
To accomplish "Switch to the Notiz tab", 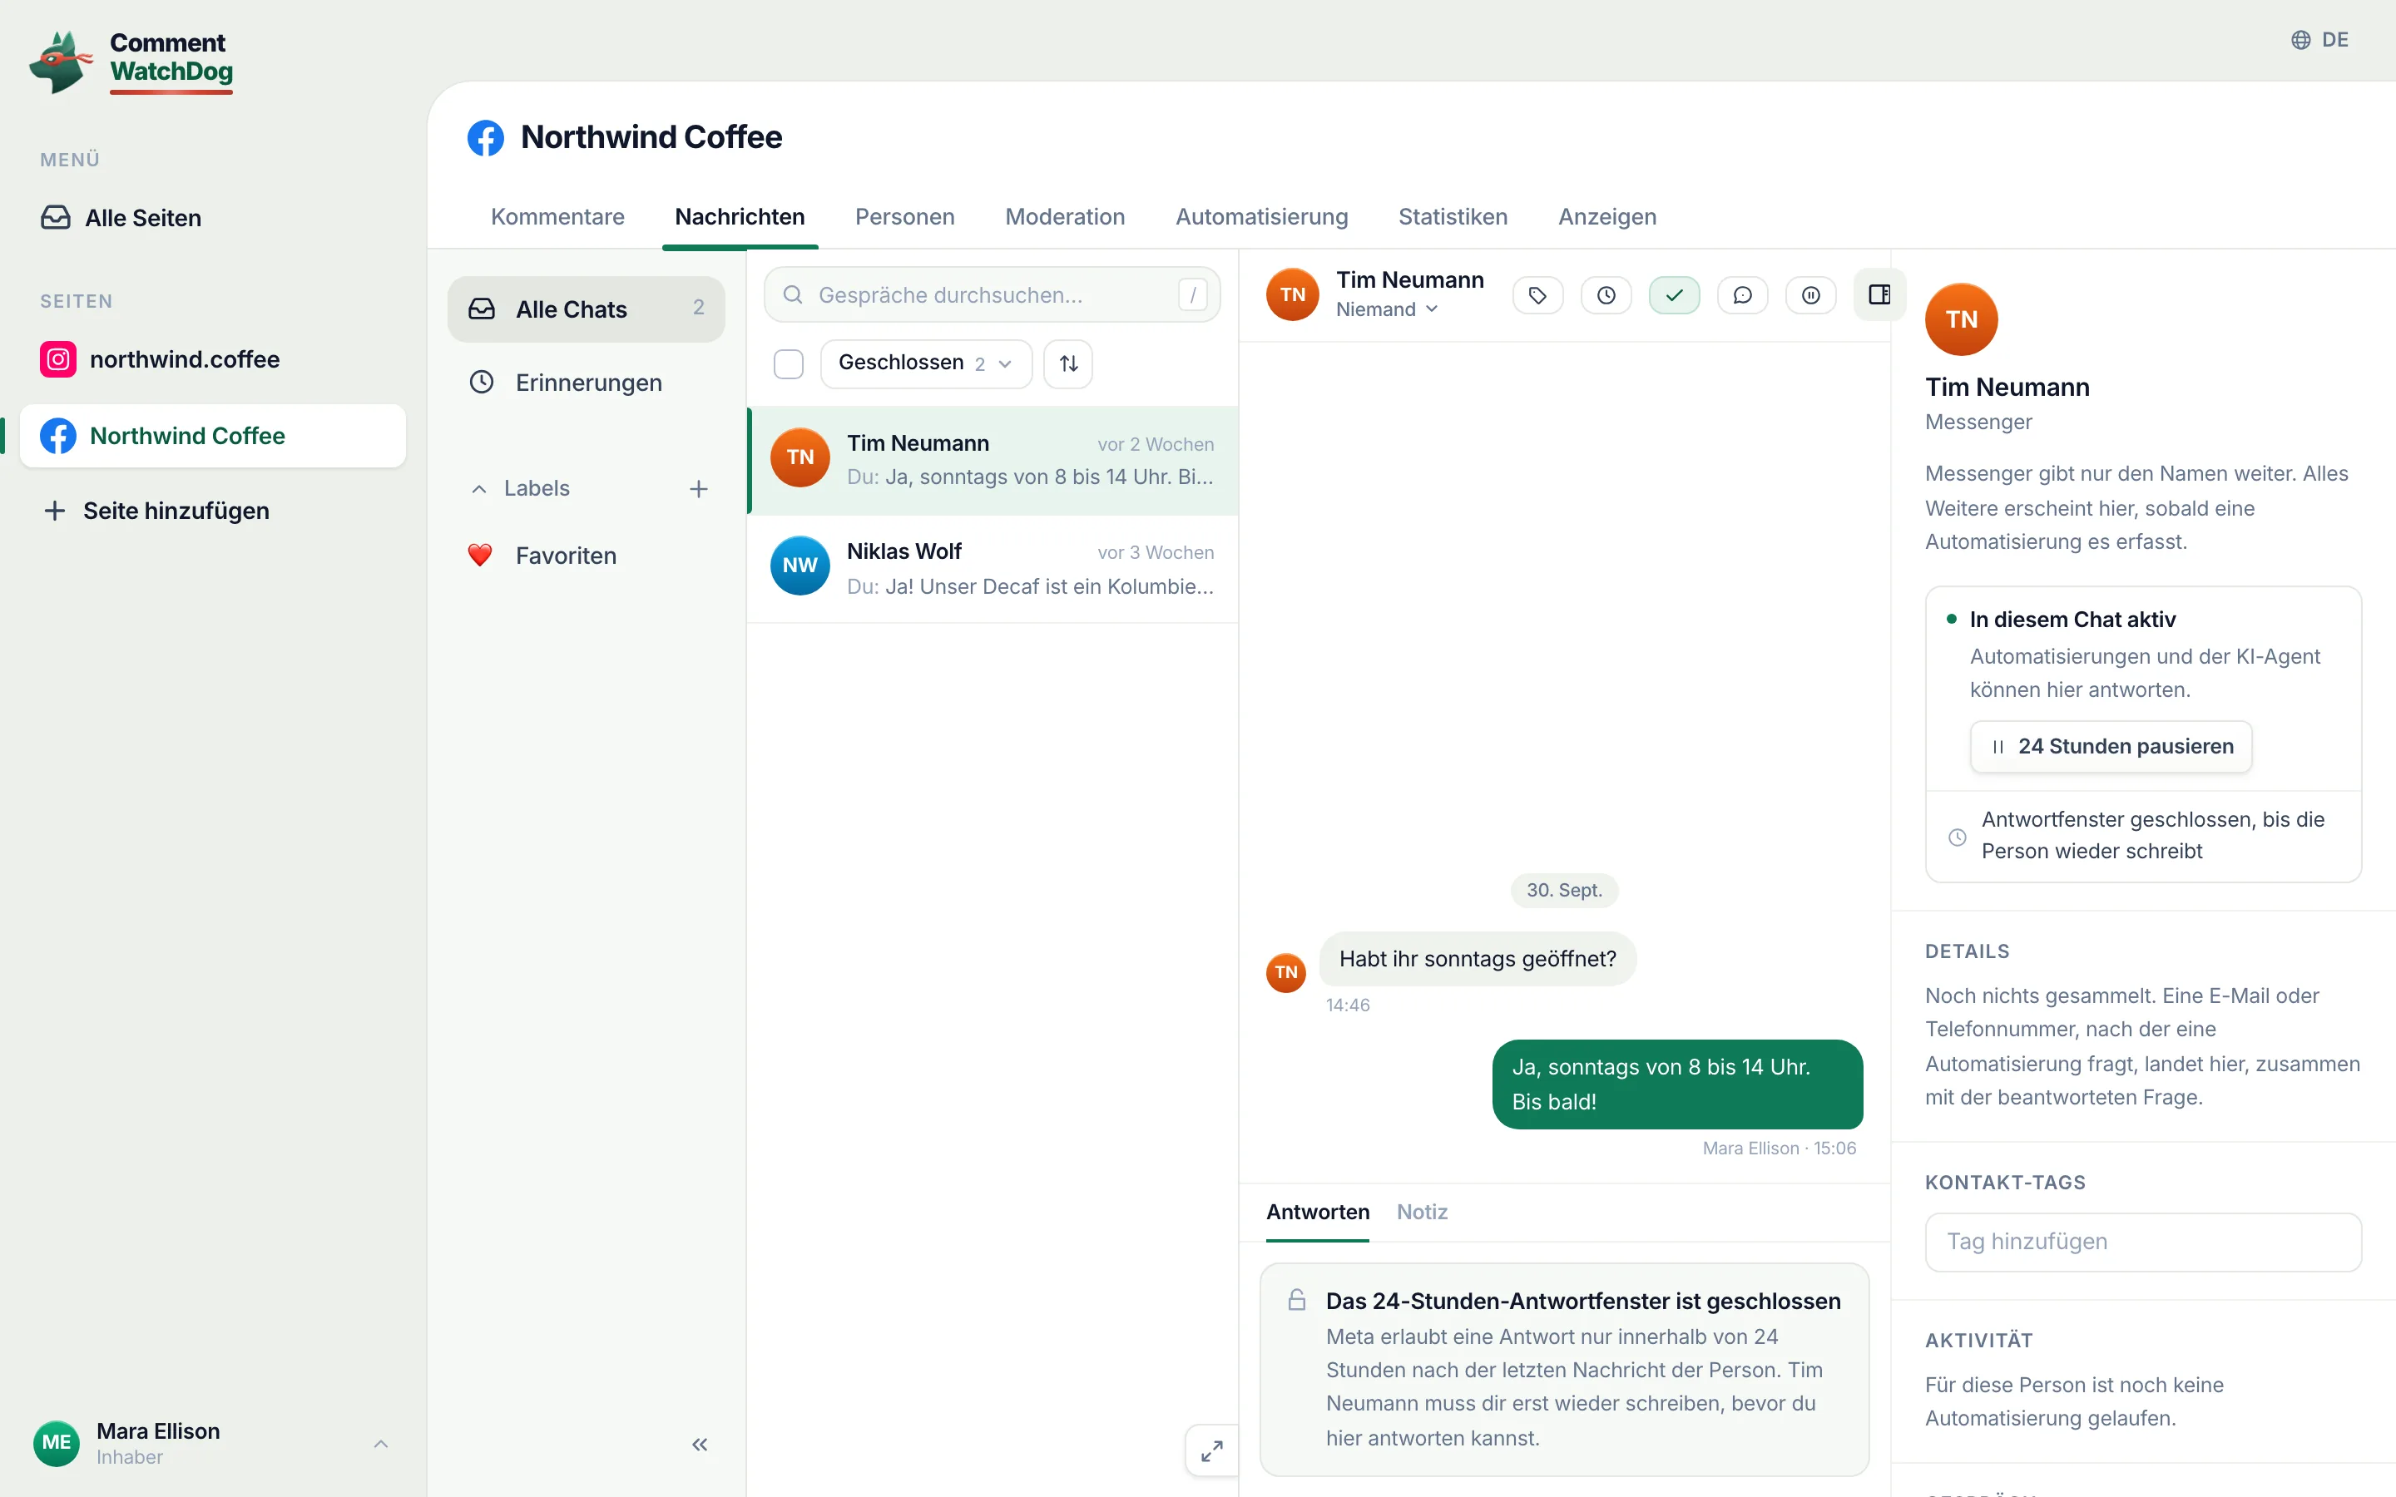I will click(1422, 1212).
